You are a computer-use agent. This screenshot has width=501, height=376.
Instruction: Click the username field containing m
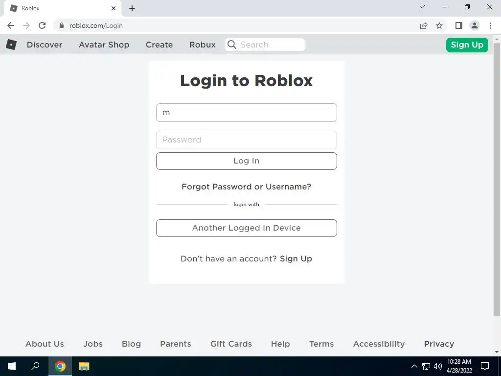(247, 113)
